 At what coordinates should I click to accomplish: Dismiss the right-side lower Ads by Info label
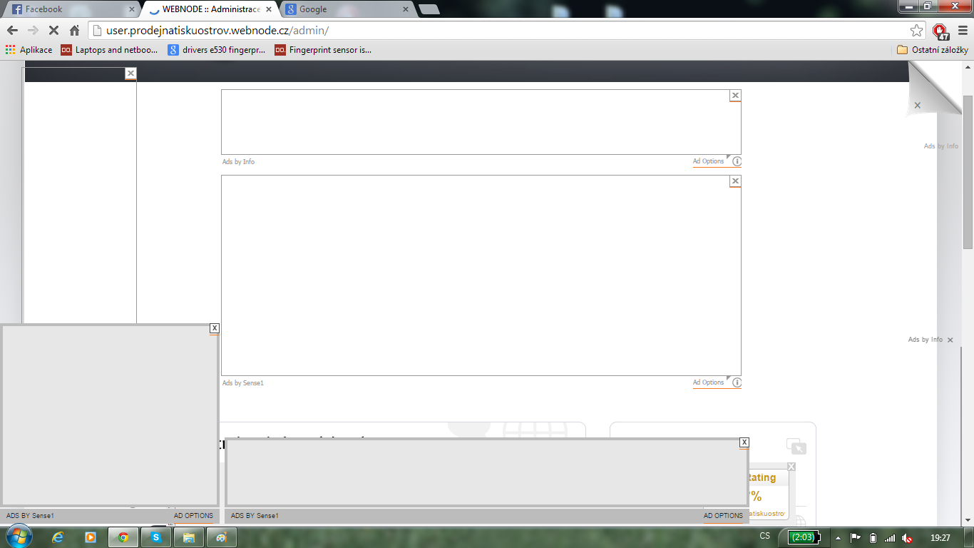pos(950,340)
